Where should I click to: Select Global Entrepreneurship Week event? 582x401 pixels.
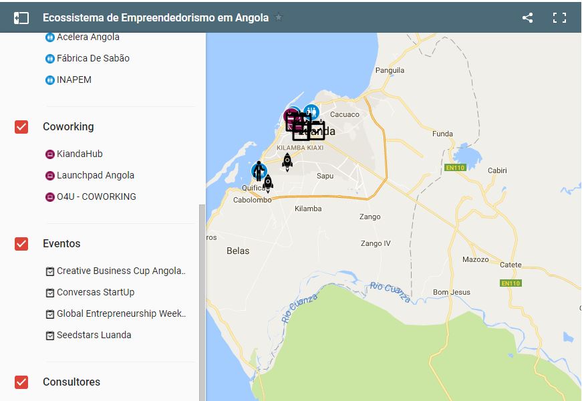(x=121, y=313)
